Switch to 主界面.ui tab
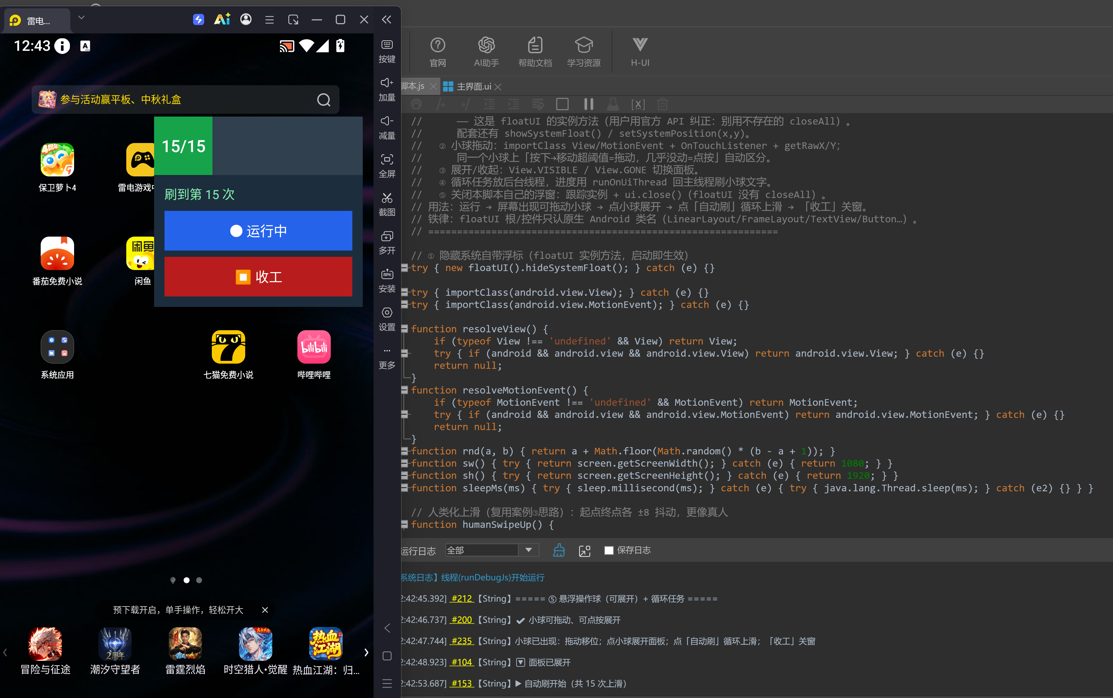 click(467, 86)
